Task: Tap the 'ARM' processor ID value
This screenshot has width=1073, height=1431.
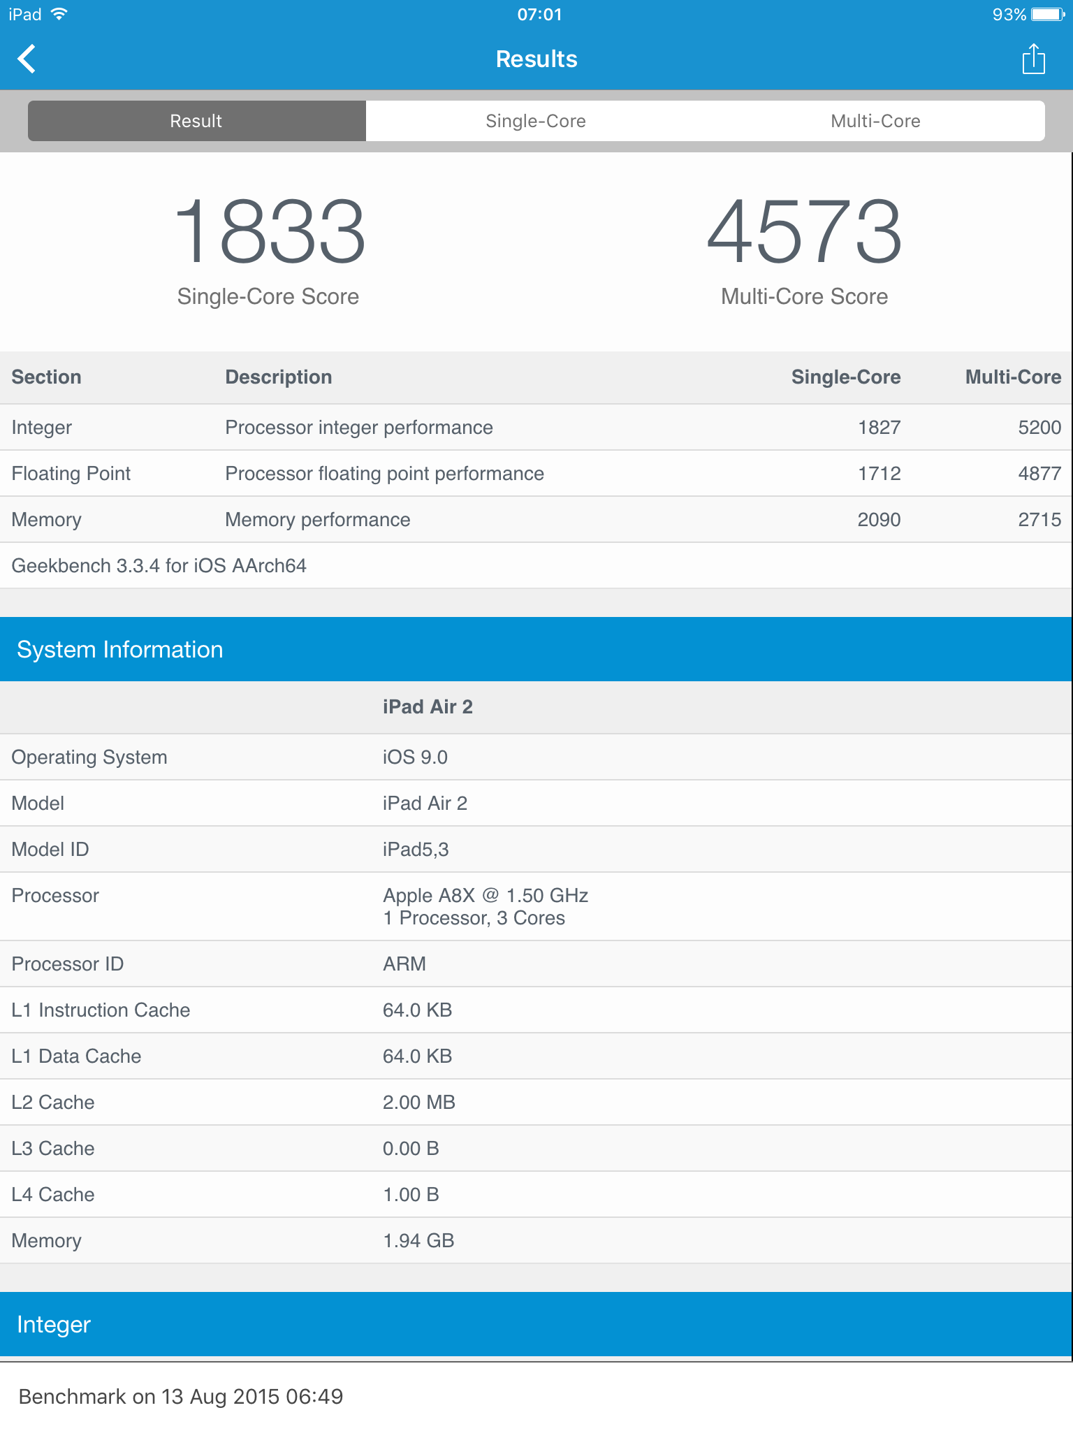Action: (x=404, y=964)
